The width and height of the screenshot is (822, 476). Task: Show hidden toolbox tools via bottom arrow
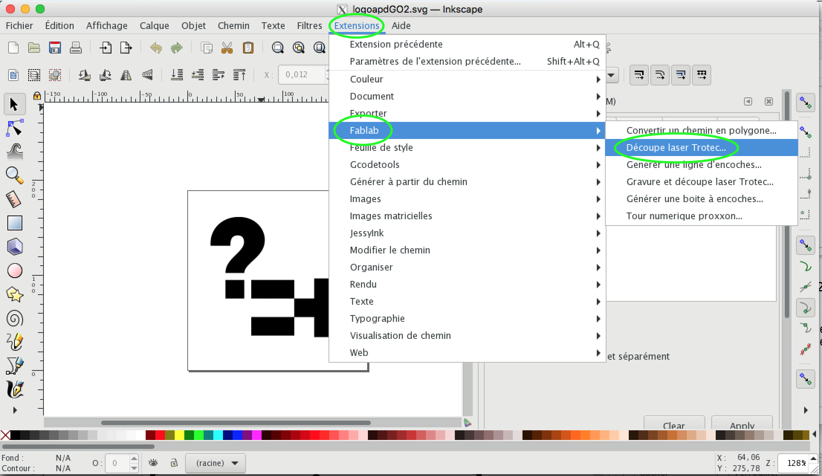[14, 410]
